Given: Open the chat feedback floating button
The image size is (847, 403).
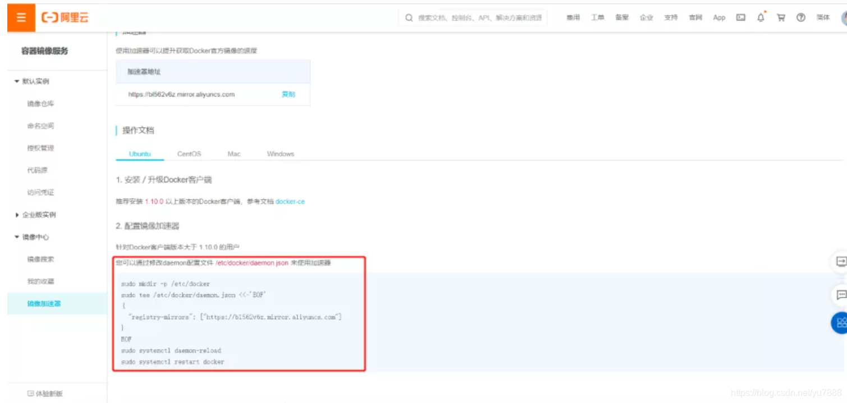Looking at the screenshot, I should 840,294.
